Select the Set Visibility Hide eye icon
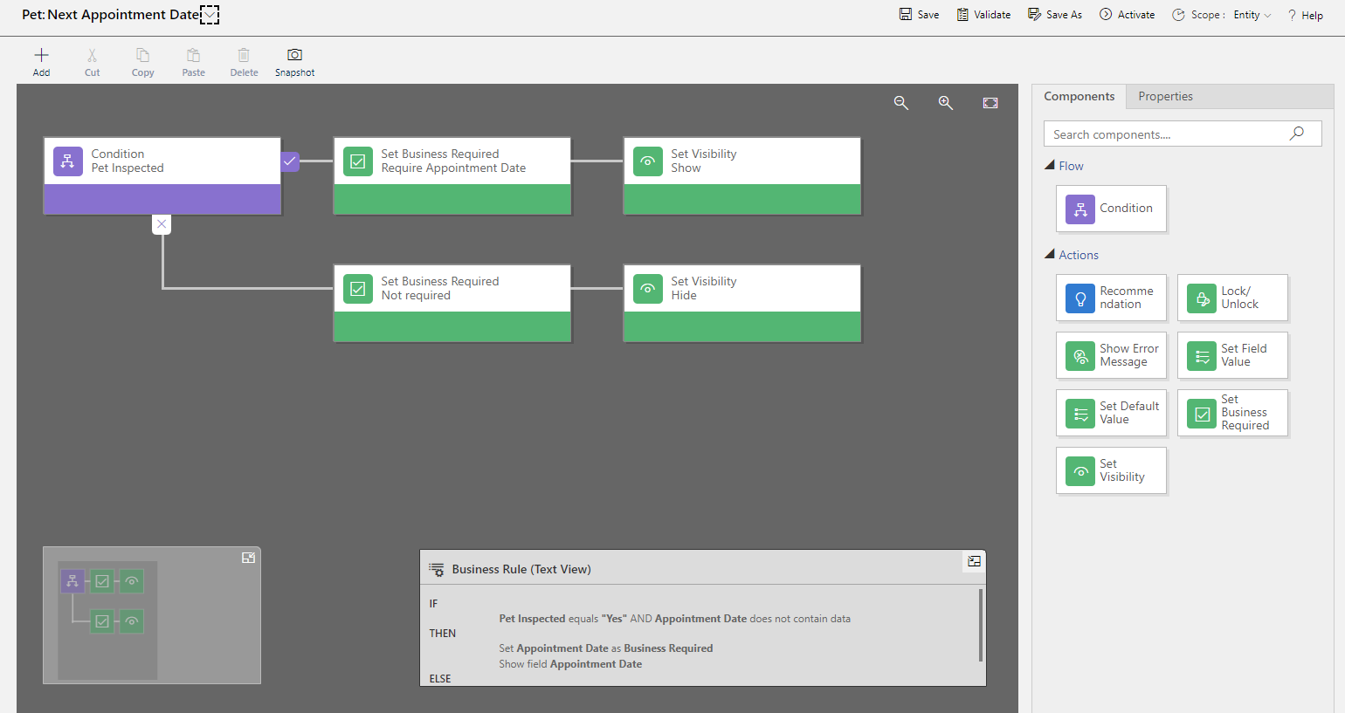Image resolution: width=1345 pixels, height=713 pixels. pos(648,289)
